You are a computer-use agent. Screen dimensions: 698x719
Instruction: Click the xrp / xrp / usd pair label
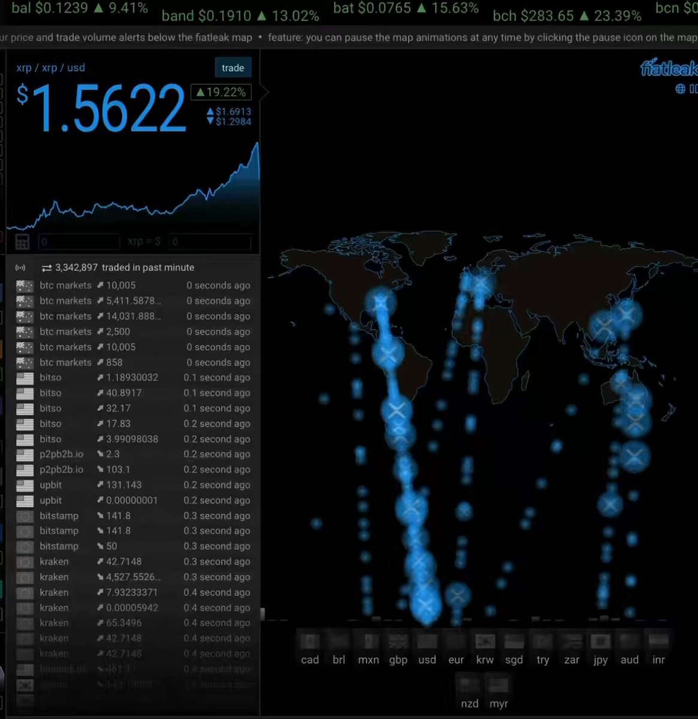tap(51, 68)
